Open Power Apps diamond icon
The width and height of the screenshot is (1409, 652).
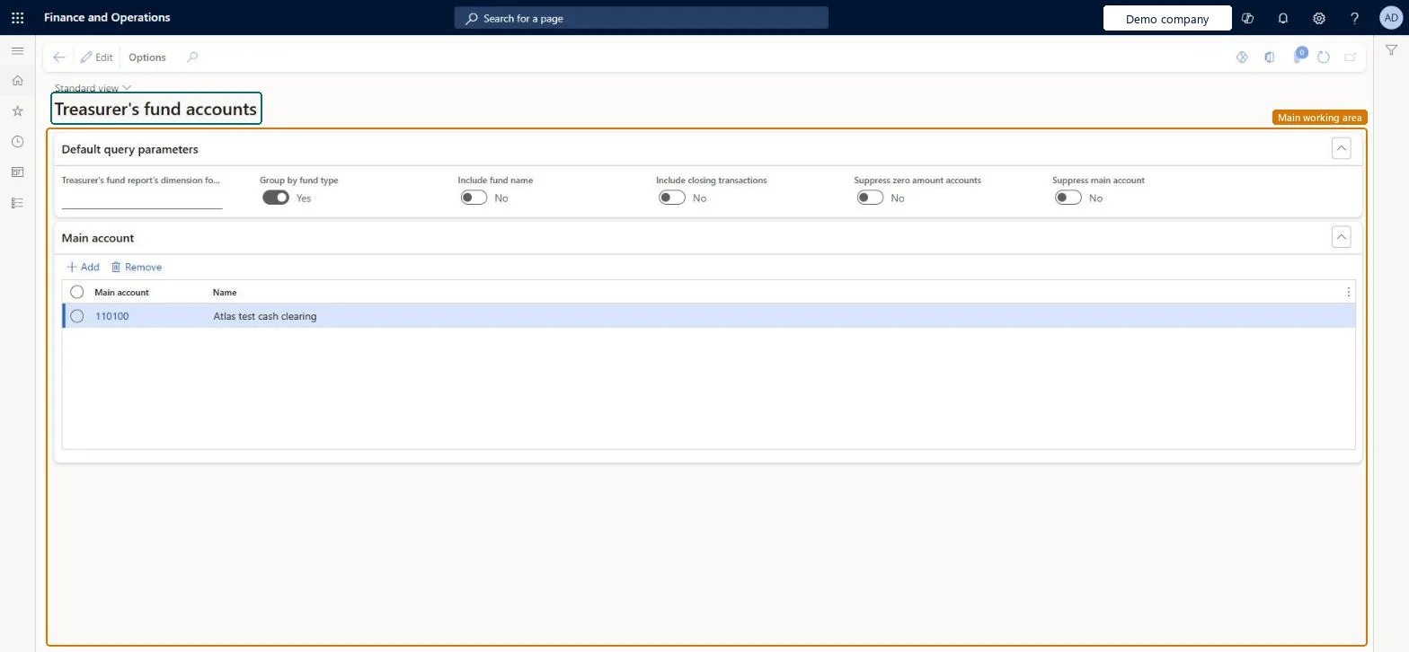tap(1242, 57)
